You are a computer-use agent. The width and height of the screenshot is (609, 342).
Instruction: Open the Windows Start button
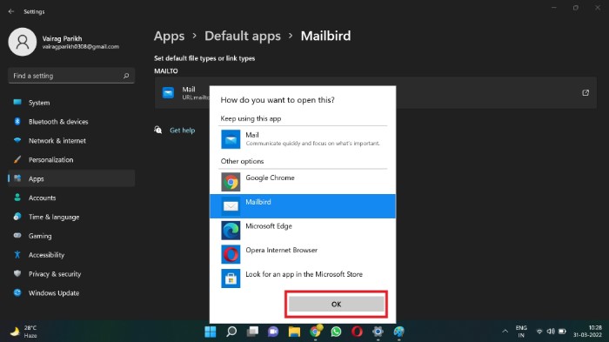(211, 332)
